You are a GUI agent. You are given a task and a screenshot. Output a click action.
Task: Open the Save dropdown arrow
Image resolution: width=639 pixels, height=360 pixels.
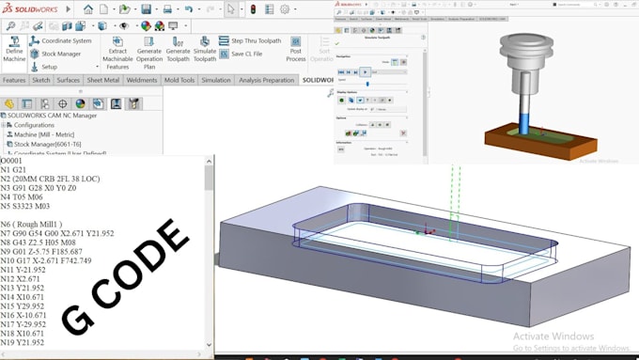[x=157, y=9]
